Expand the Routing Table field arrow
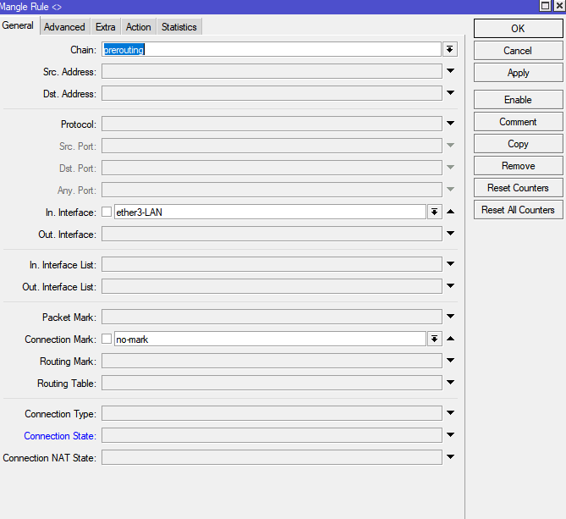The height and width of the screenshot is (519, 566). pos(450,384)
